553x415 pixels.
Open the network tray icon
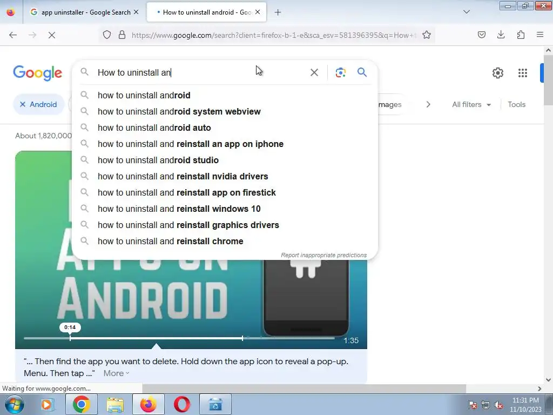click(x=485, y=405)
